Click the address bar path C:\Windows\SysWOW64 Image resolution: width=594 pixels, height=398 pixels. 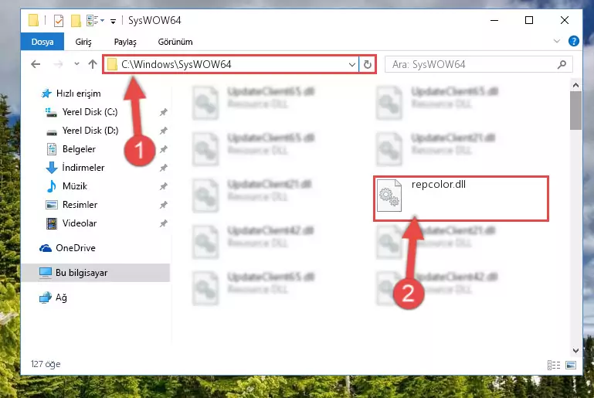176,64
